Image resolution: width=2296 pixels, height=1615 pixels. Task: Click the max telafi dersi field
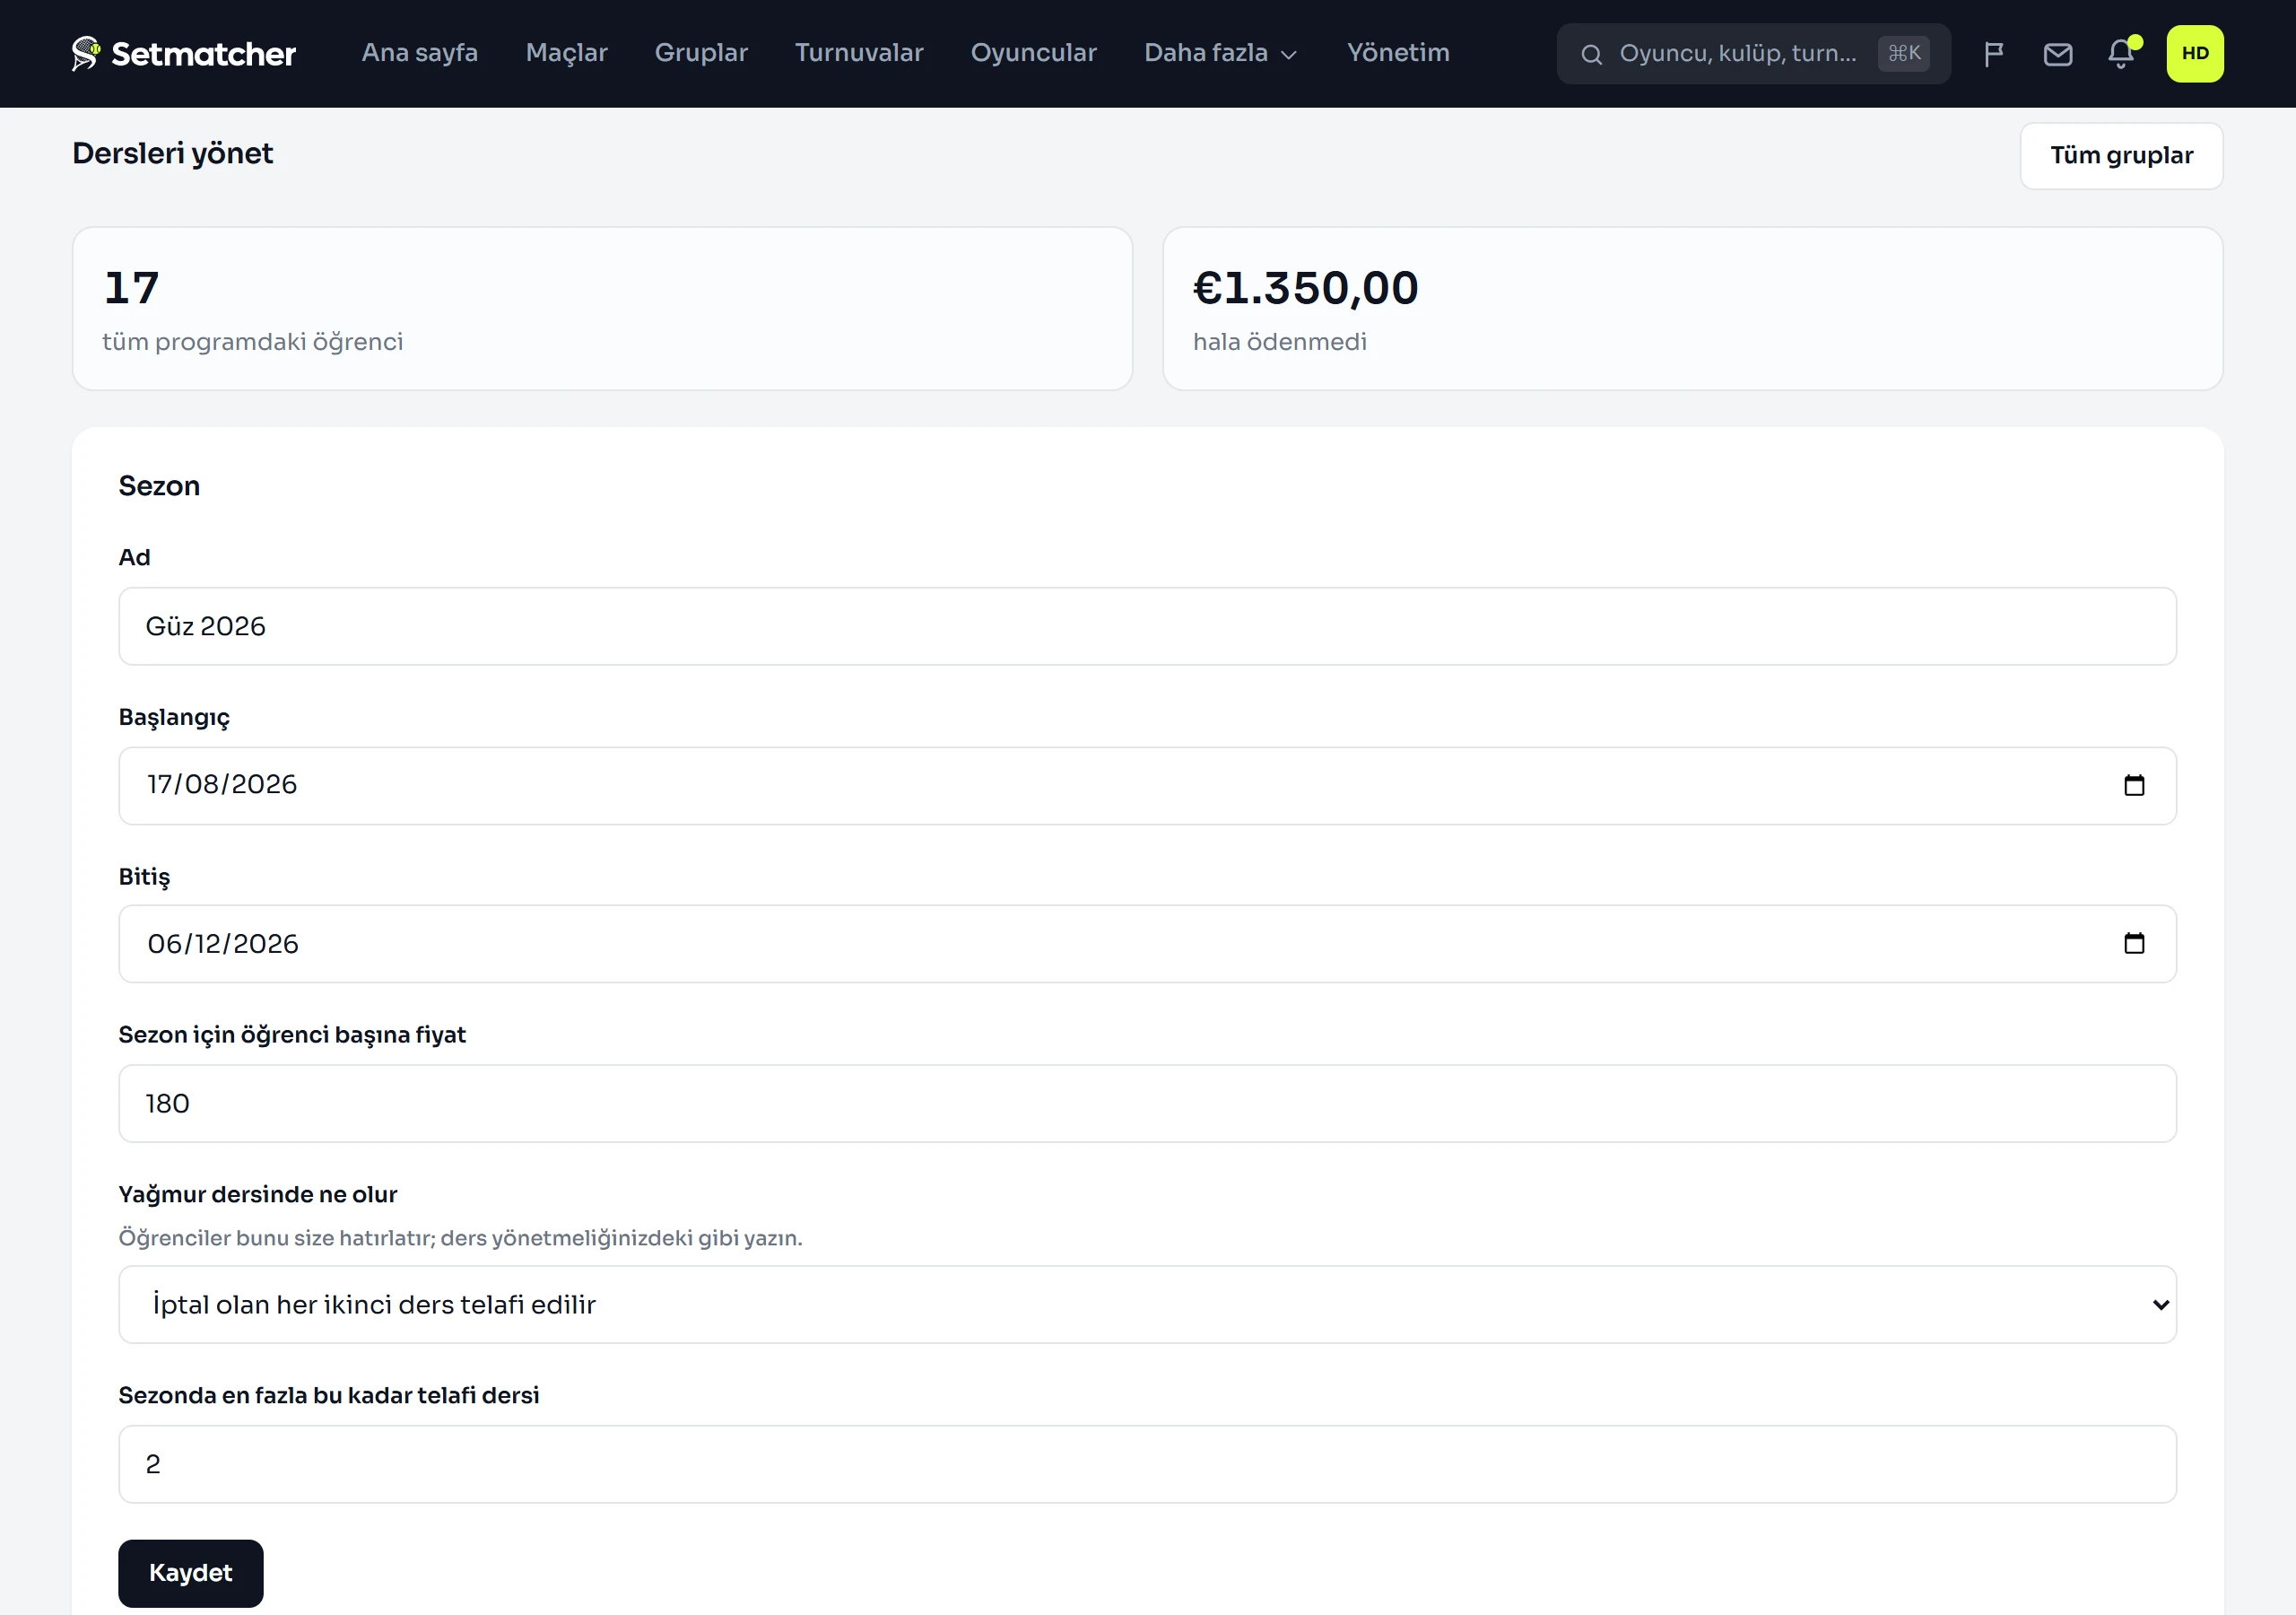tap(1147, 1464)
